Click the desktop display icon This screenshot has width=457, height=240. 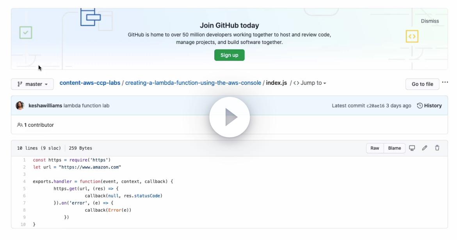point(412,148)
